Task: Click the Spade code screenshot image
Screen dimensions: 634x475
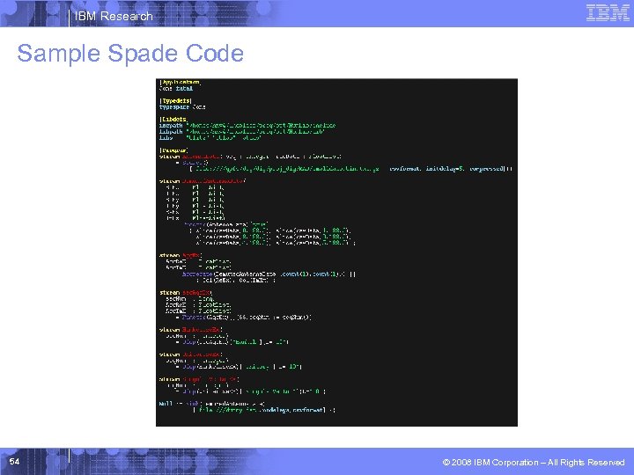Action: click(x=336, y=252)
